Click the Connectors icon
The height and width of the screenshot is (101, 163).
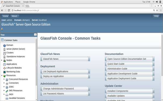pos(7,83)
